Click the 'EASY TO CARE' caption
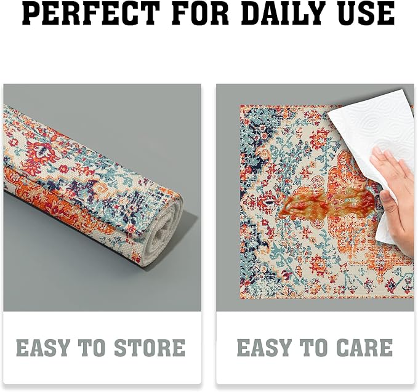Image resolution: width=418 pixels, height=392 pixels. (315, 348)
